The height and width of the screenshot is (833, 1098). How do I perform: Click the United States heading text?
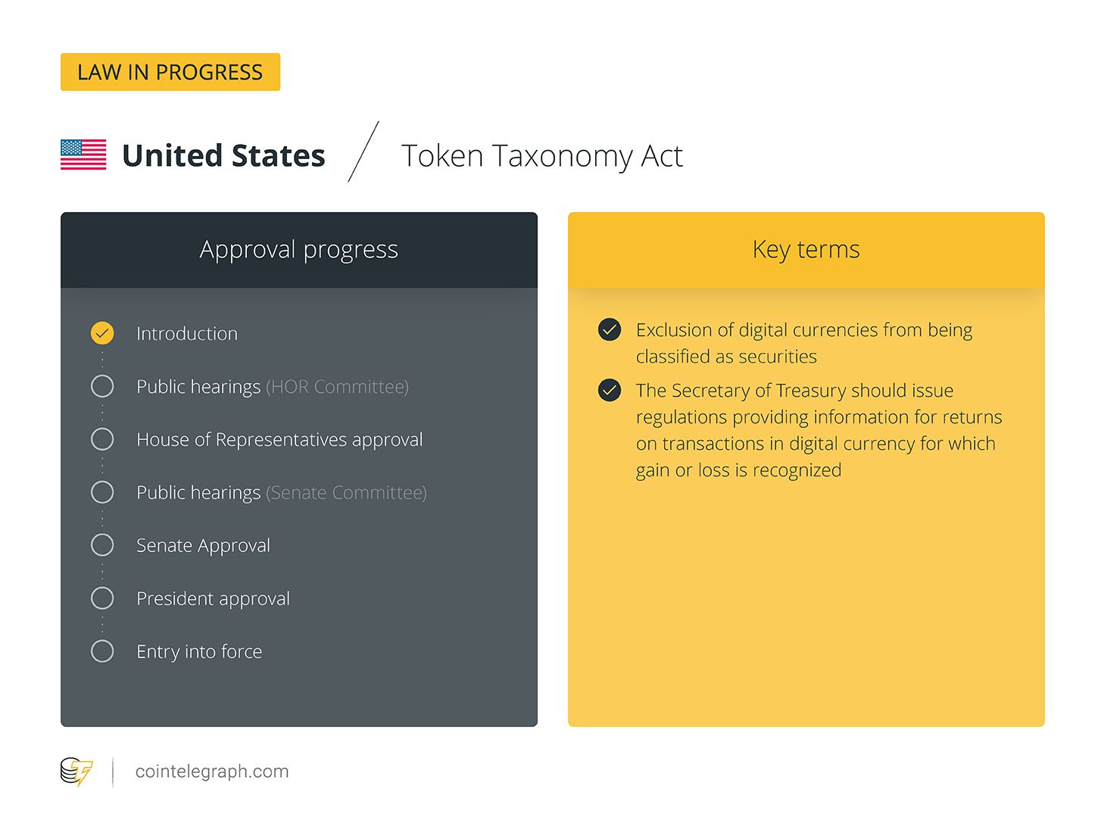[x=223, y=155]
